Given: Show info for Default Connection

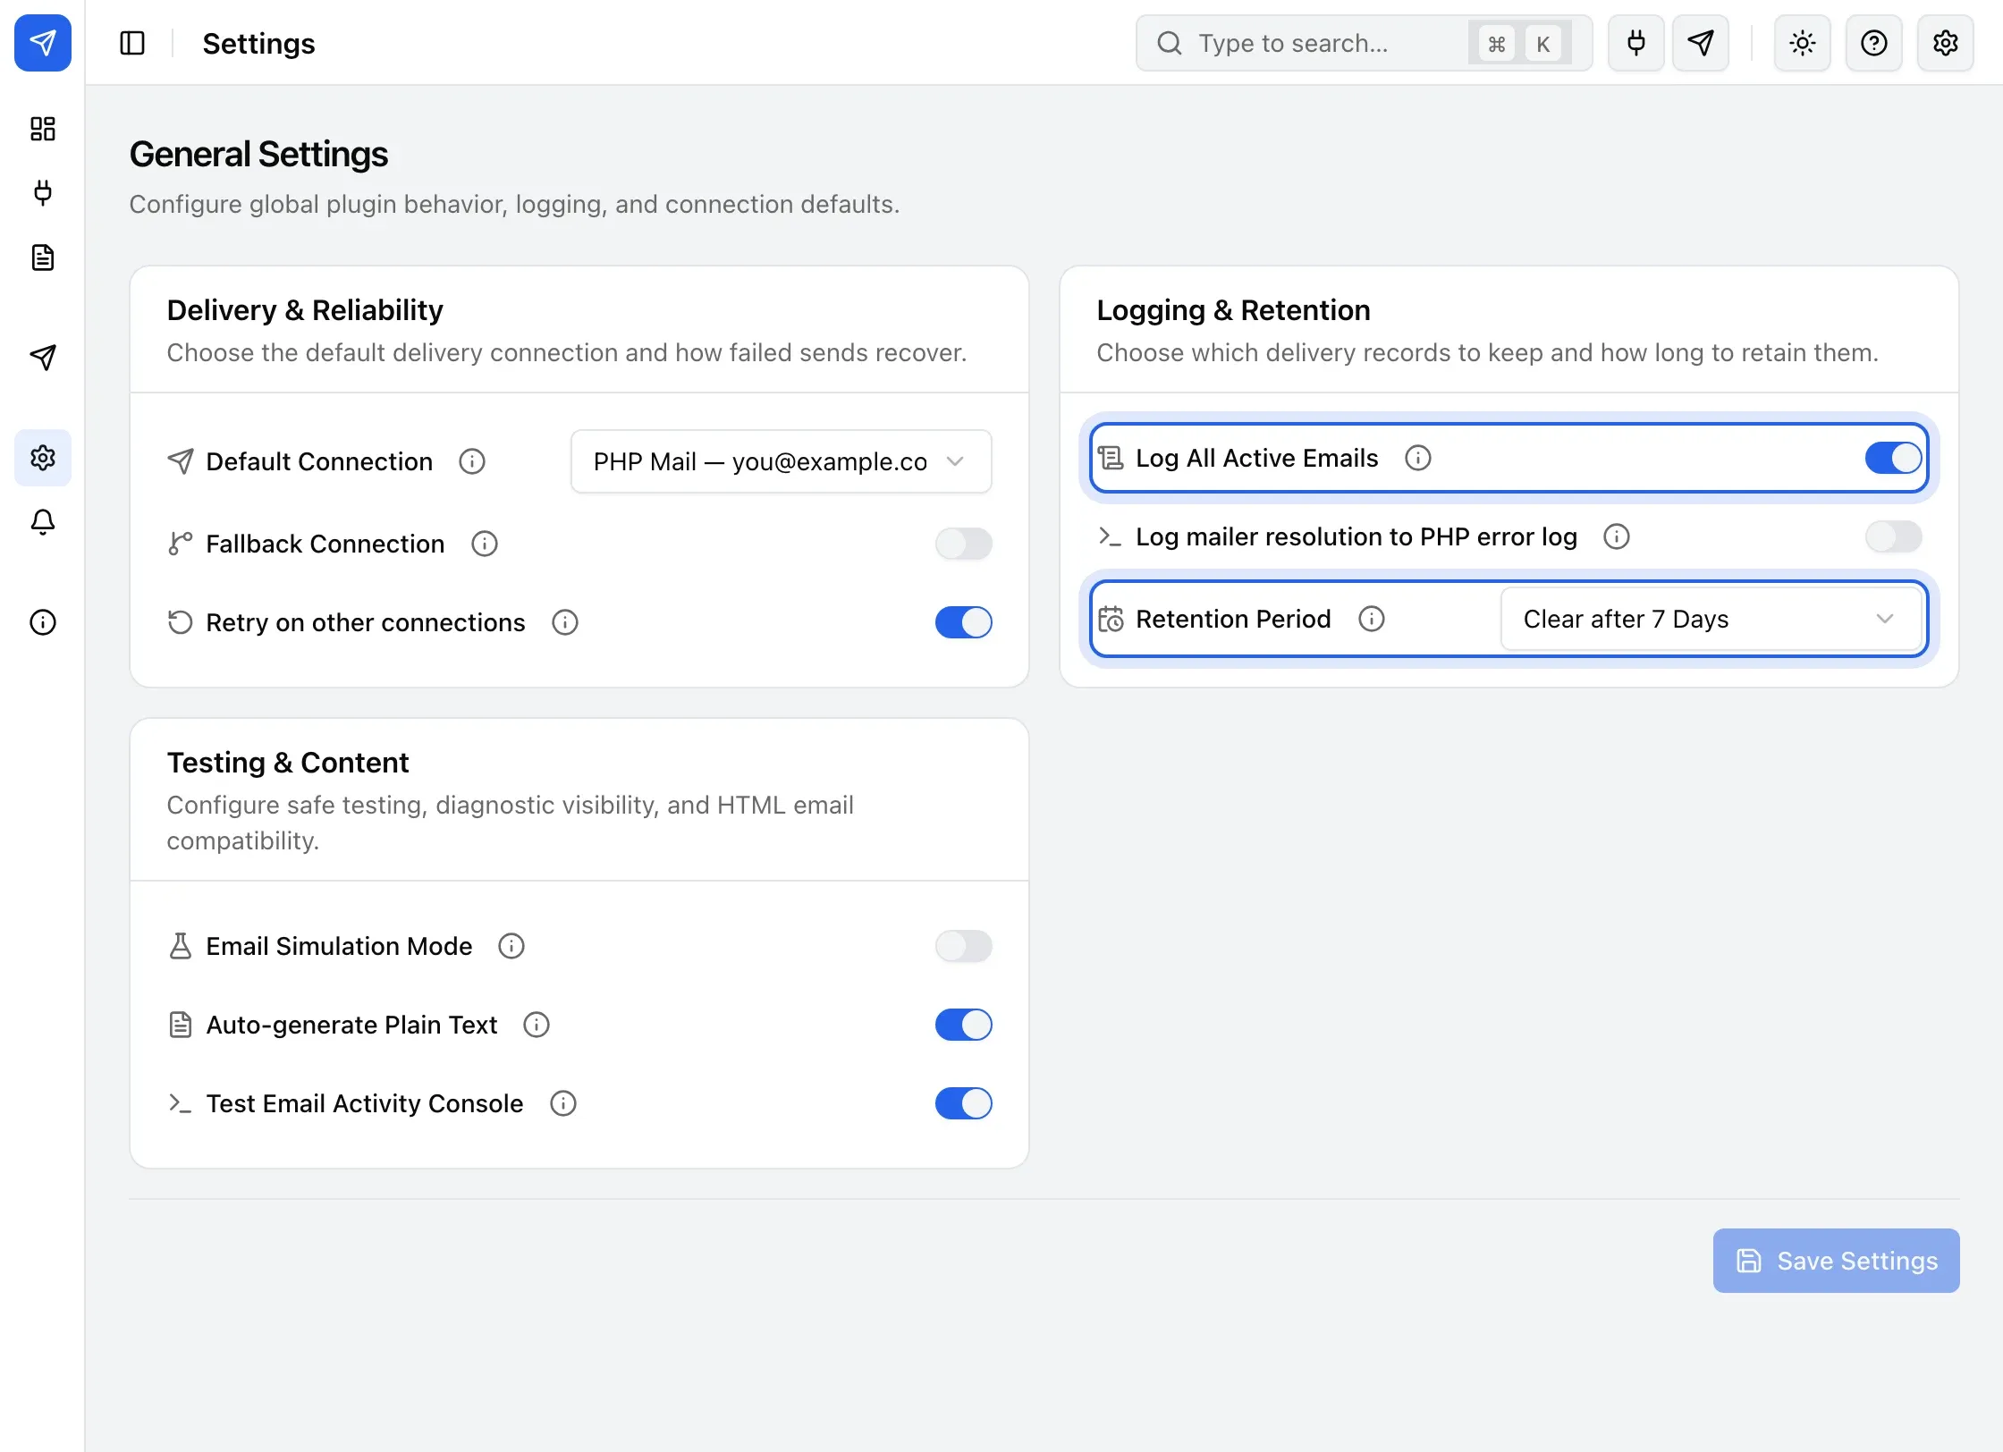Looking at the screenshot, I should (472, 461).
